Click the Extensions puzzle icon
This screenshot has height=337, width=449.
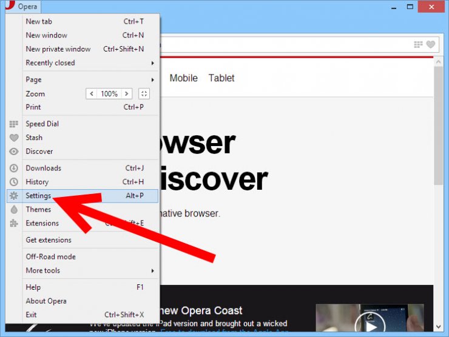click(x=14, y=223)
